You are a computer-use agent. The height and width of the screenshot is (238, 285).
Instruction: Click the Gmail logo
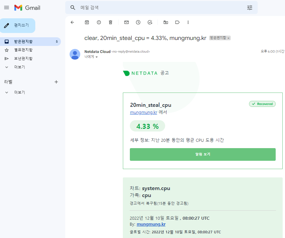tap(27, 8)
